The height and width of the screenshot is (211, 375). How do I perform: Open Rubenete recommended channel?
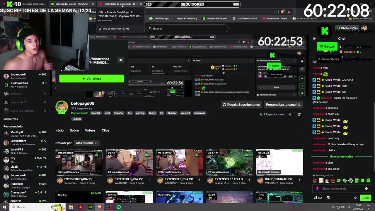point(25,186)
